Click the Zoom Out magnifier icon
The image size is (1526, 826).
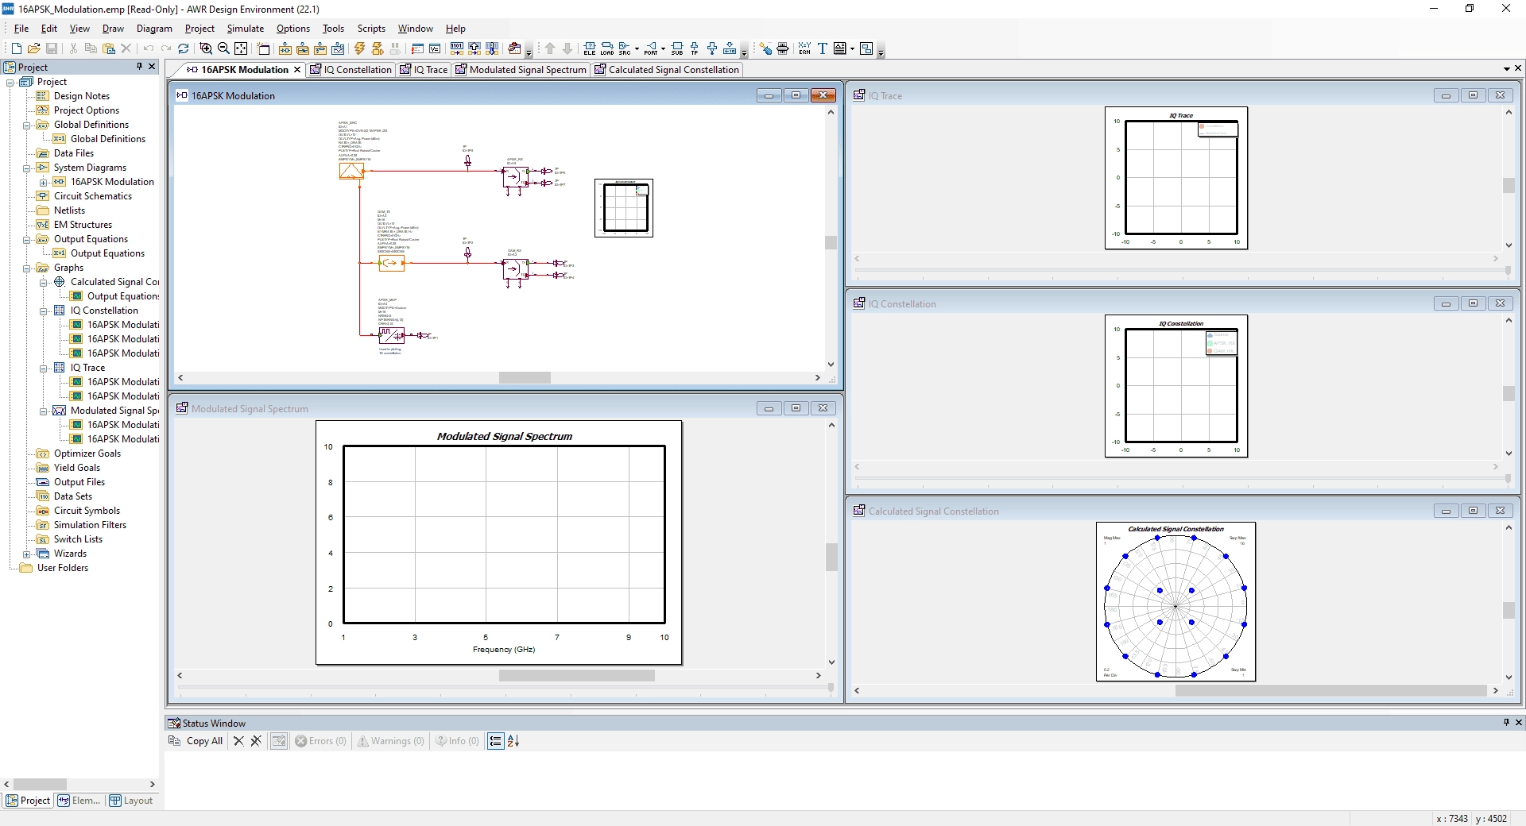click(223, 48)
